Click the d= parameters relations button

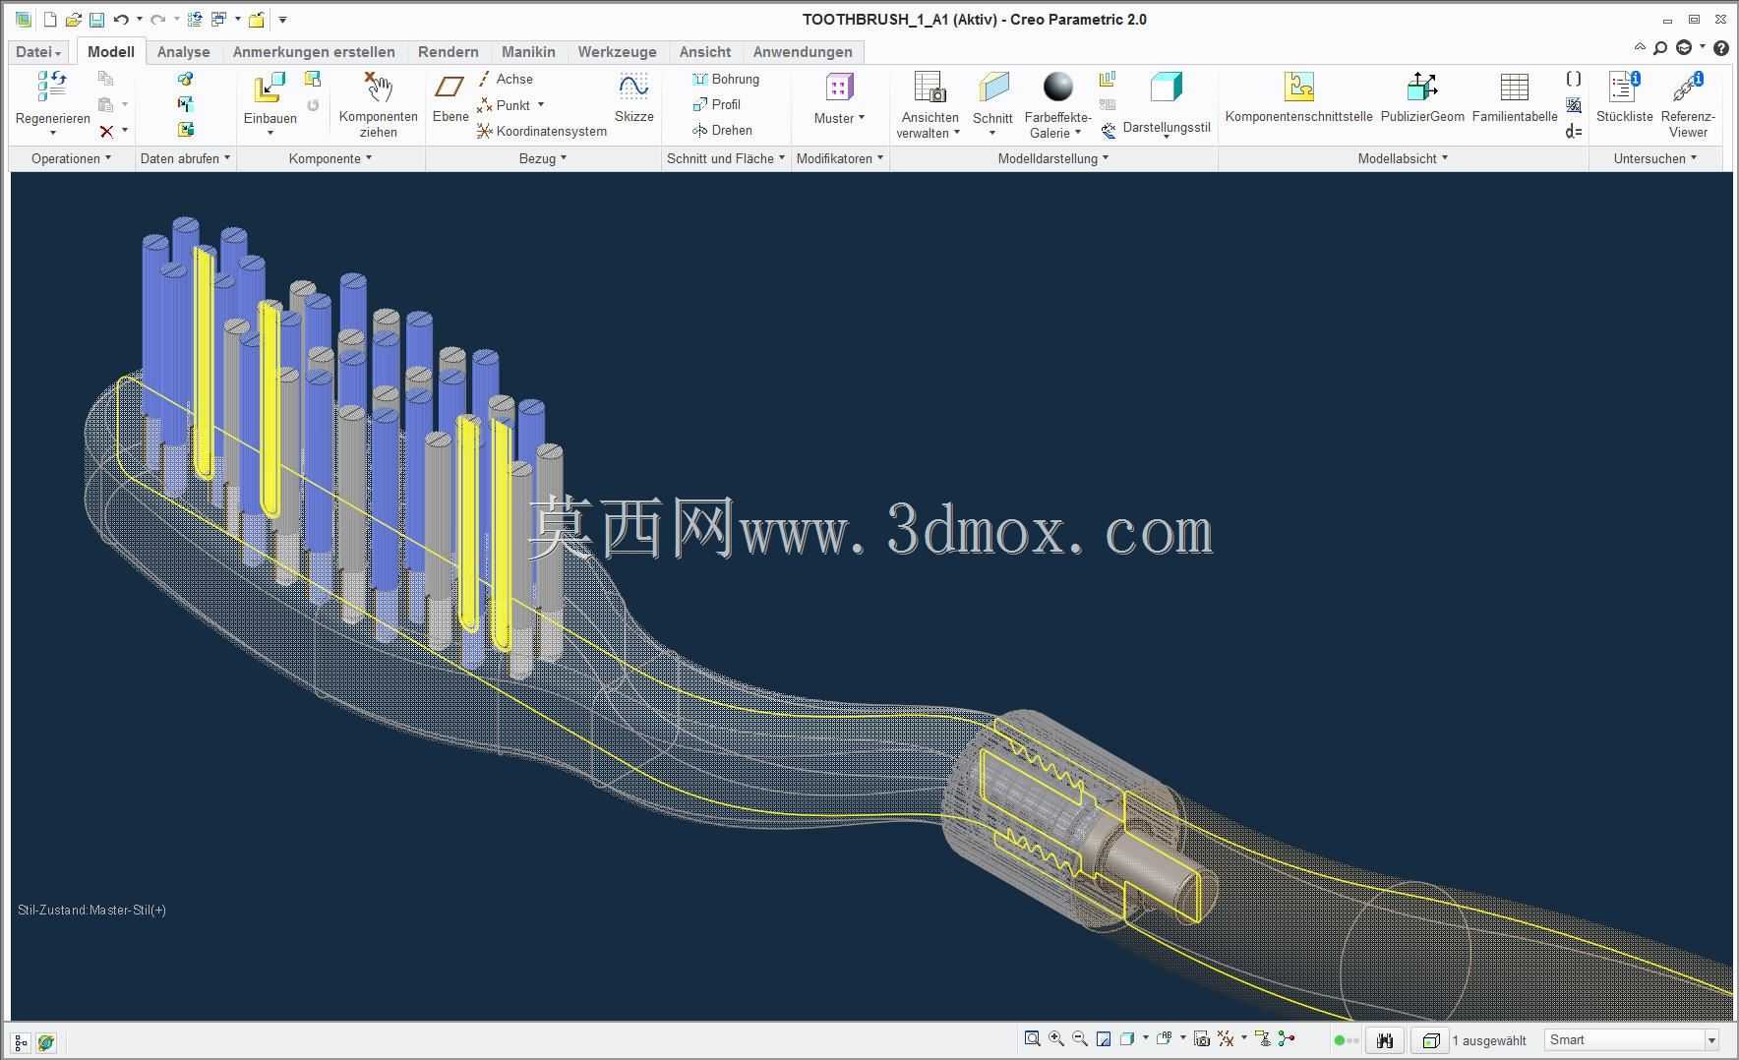pyautogui.click(x=1574, y=131)
